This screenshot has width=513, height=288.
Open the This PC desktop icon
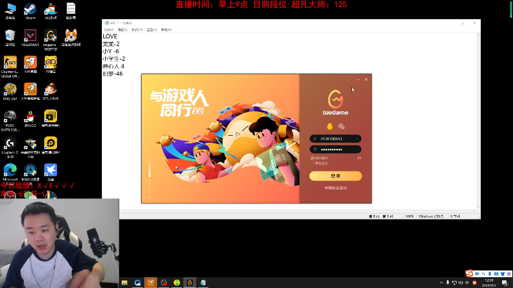click(10, 11)
